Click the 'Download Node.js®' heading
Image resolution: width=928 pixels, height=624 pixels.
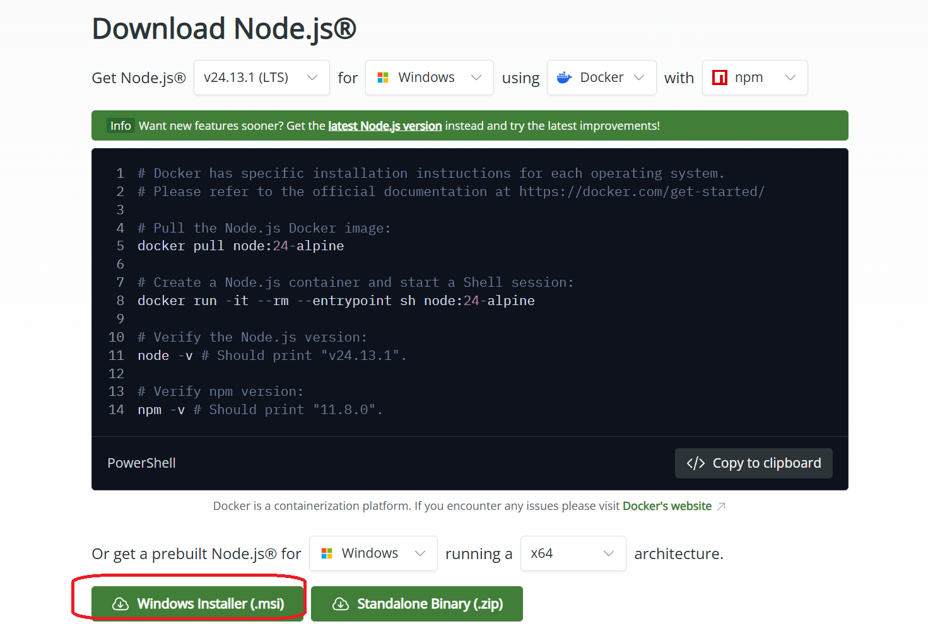(224, 29)
